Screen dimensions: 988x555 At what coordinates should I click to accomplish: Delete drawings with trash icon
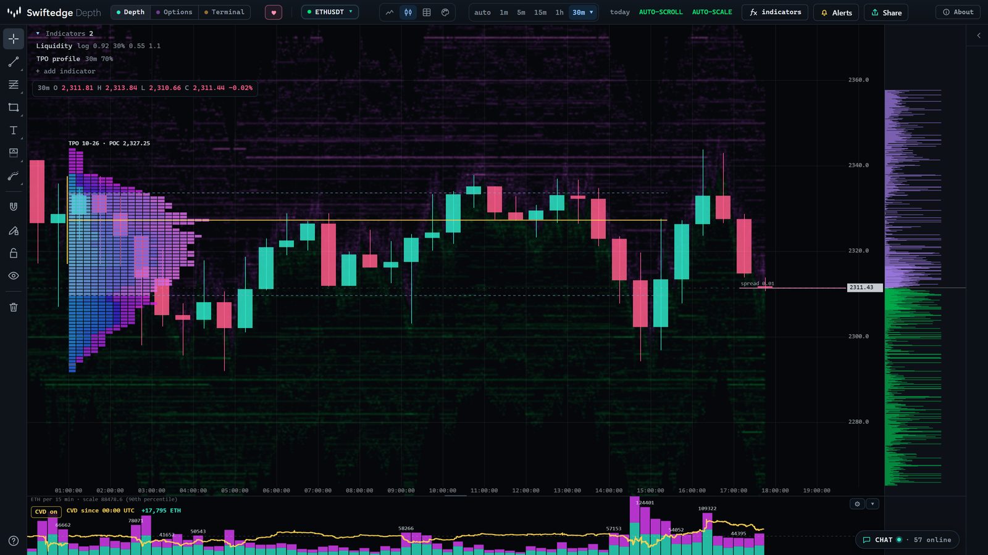[14, 307]
